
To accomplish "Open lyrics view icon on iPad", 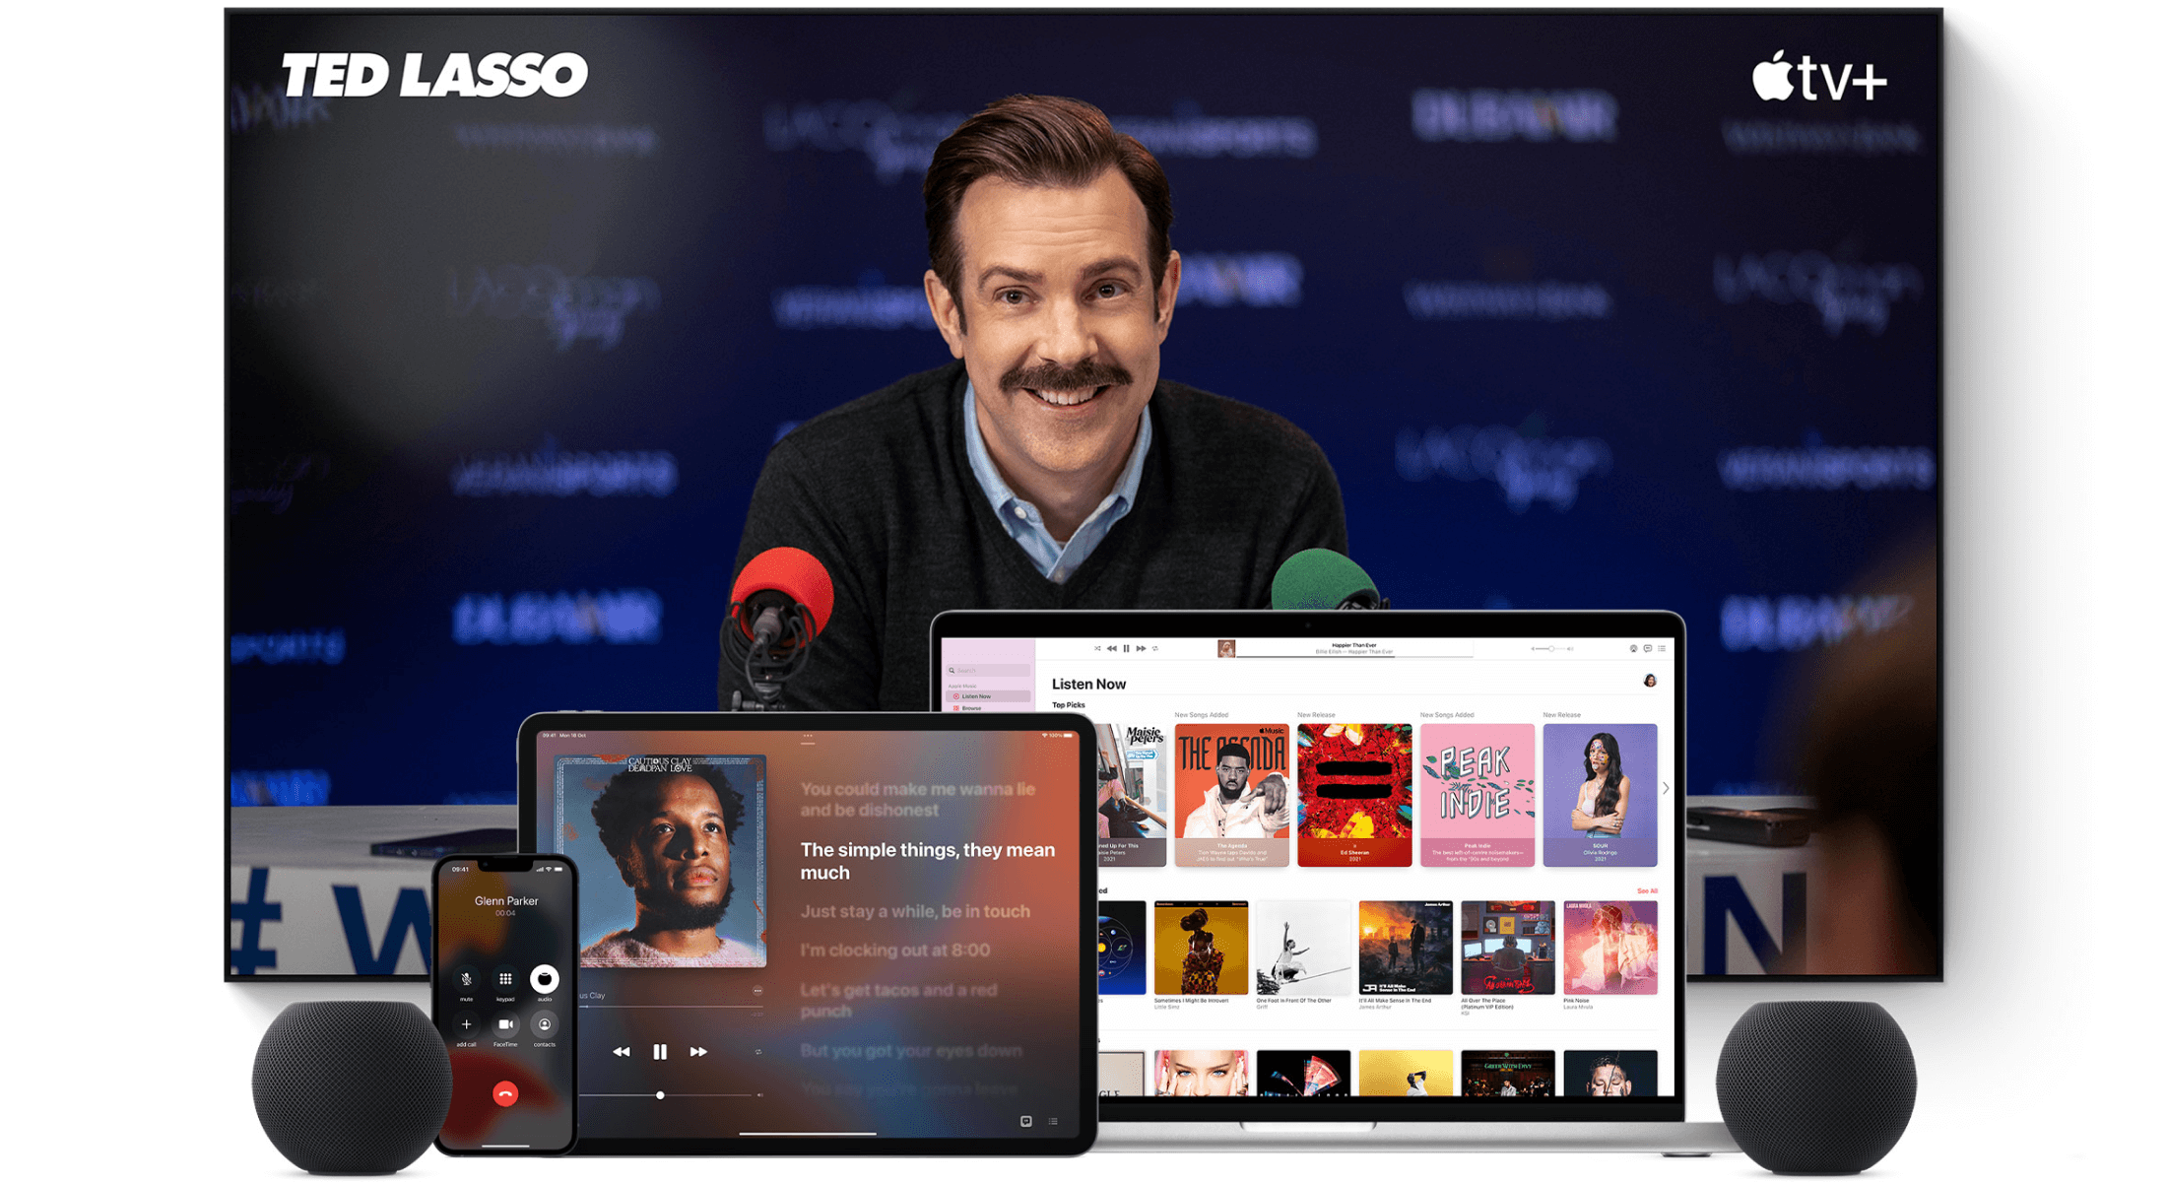I will click(1025, 1121).
